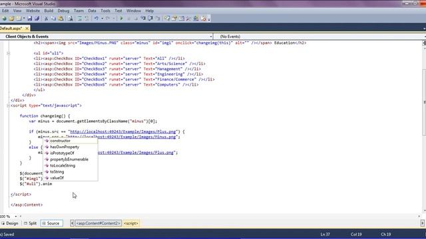This screenshot has width=426, height=239.
Task: Open the Help menu
Action: coord(149,11)
